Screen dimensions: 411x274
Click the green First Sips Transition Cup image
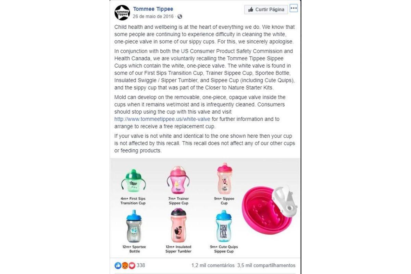coord(133,180)
